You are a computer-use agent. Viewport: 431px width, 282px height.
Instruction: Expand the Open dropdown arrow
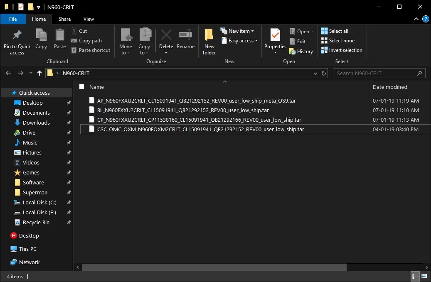(x=312, y=32)
